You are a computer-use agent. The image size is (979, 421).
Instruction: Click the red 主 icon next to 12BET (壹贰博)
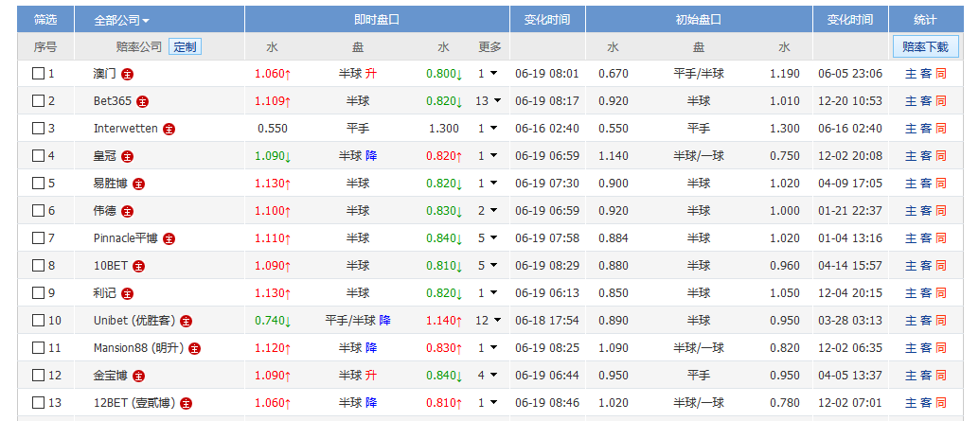click(x=186, y=403)
